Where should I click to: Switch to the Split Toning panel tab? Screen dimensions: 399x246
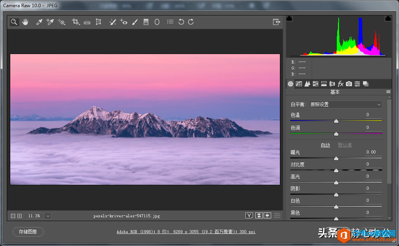point(324,84)
